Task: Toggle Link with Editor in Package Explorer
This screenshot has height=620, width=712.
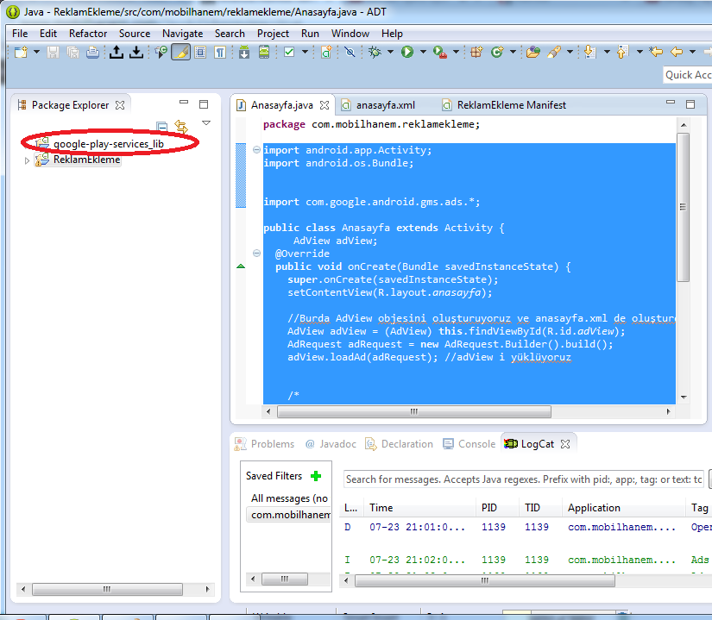Action: [x=181, y=126]
